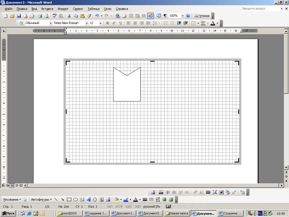Screen dimensions: 289x217
Task: Open Word Help question mark icon
Action: [188, 16]
